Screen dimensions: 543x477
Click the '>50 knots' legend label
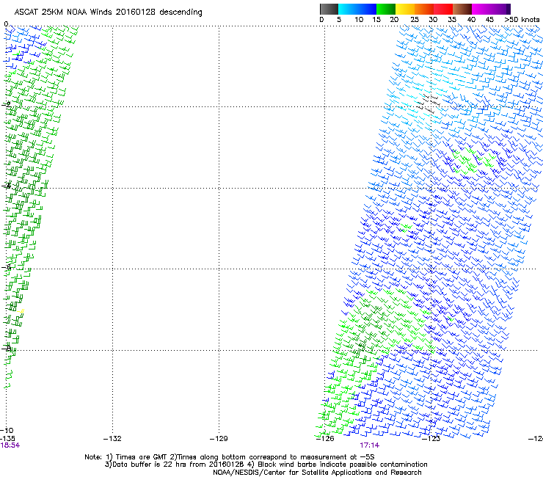pos(522,20)
